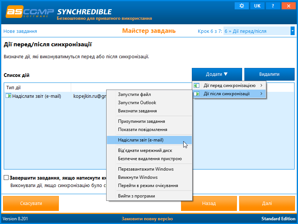Click the ASCOMP Software logo

(x=30, y=12)
